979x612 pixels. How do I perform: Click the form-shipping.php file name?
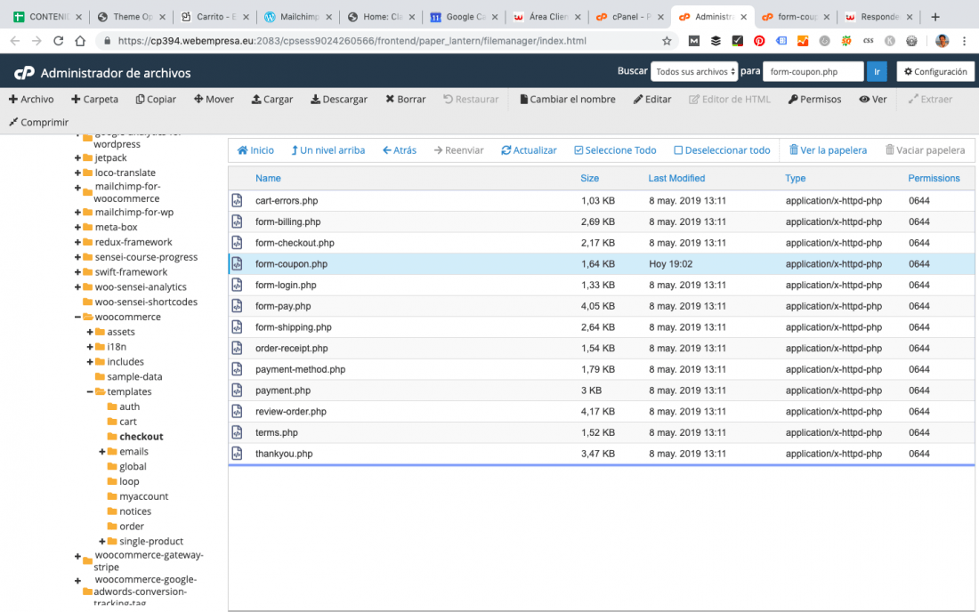[294, 326]
